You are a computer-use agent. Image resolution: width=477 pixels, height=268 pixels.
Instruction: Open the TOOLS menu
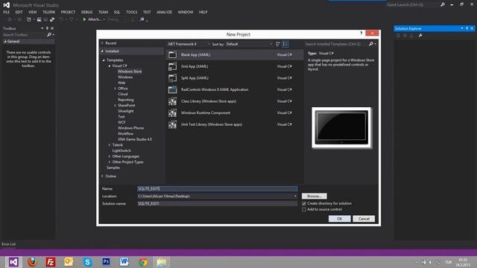[131, 12]
